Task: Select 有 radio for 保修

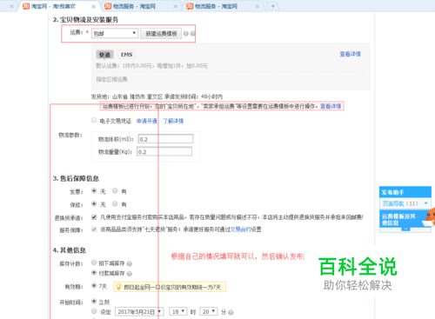Action: 115,203
